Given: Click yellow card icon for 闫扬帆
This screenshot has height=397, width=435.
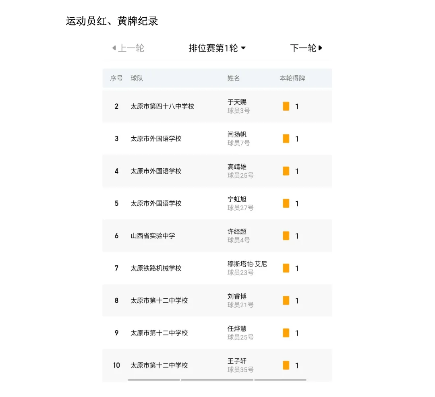Looking at the screenshot, I should pos(286,139).
